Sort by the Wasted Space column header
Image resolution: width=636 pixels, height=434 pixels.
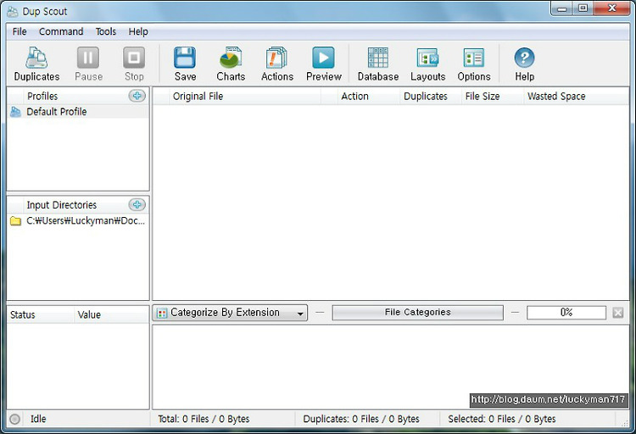coord(576,97)
